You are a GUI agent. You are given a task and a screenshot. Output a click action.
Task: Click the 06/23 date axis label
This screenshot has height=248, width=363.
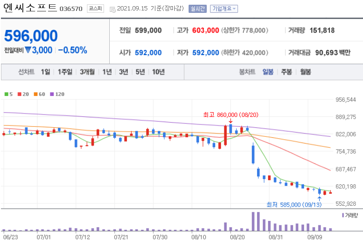click(10, 237)
